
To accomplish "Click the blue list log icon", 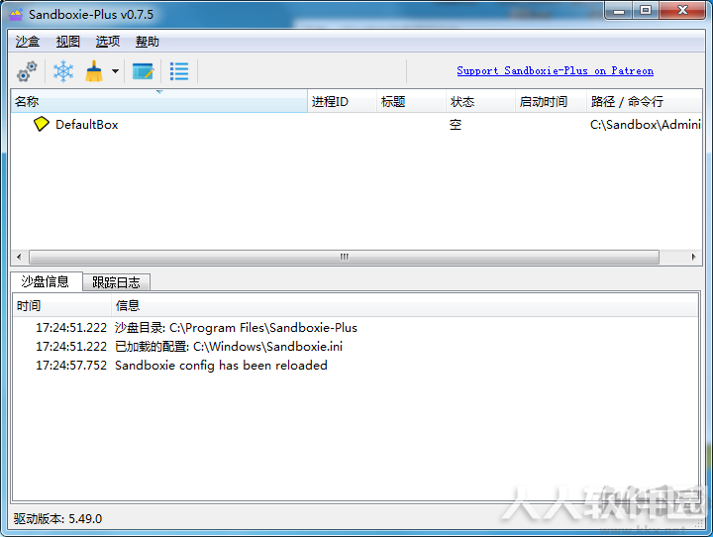I will click(179, 71).
